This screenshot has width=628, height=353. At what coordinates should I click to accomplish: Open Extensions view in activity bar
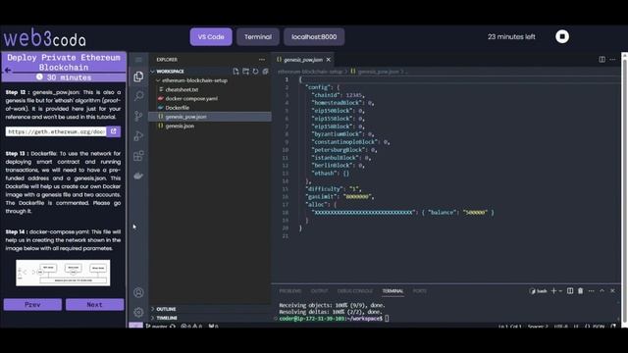pyautogui.click(x=138, y=156)
